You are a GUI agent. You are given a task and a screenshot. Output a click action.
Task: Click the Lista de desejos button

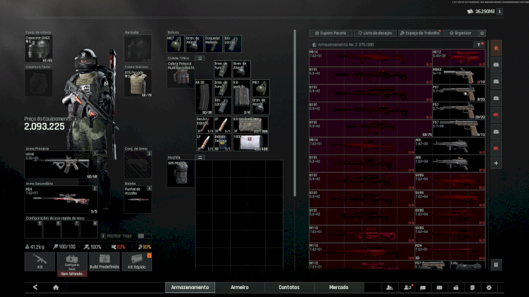pos(374,32)
